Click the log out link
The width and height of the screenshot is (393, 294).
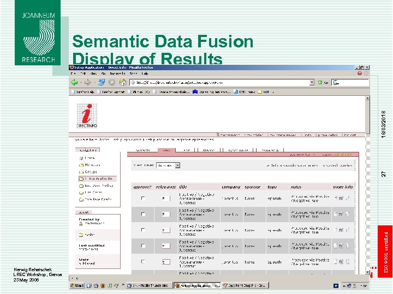point(348,135)
